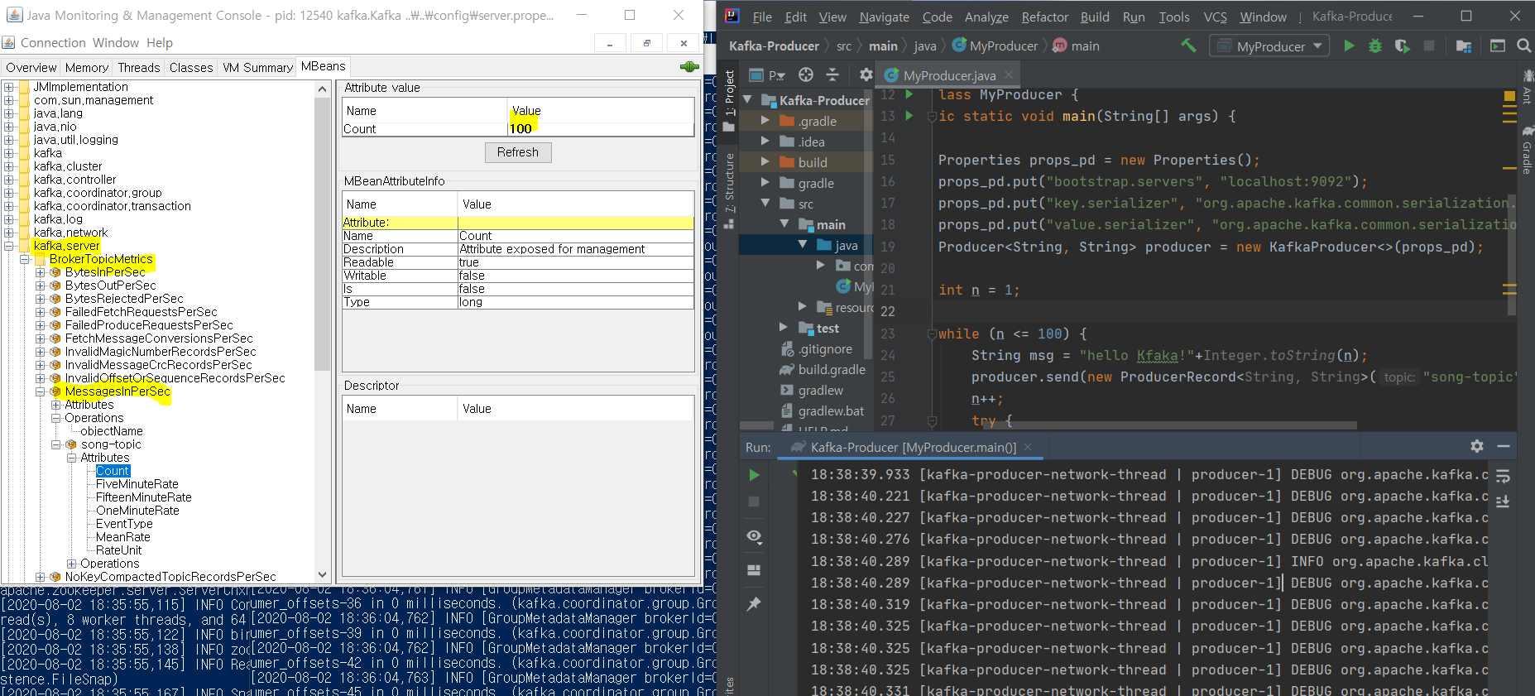Expand the test folder in Project tree
1535x696 pixels.
click(x=784, y=328)
